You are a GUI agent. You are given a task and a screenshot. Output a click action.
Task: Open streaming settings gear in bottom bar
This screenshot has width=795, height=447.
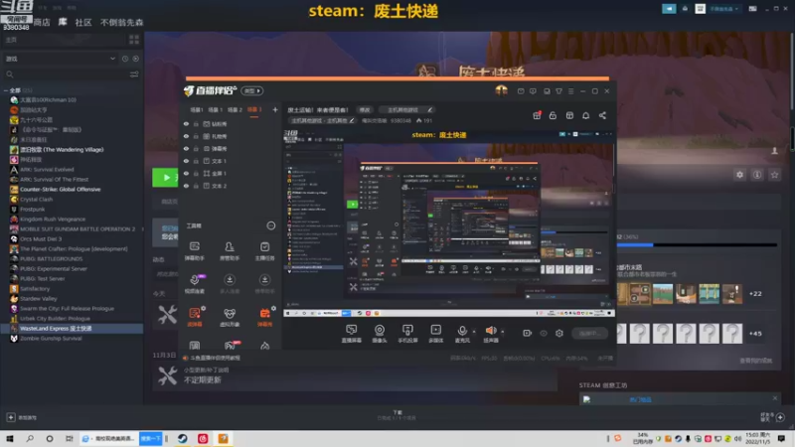coord(559,333)
